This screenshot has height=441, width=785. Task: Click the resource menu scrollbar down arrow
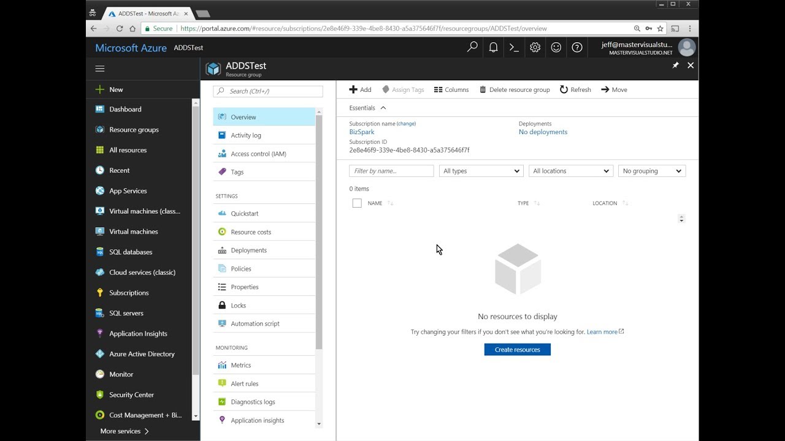318,424
